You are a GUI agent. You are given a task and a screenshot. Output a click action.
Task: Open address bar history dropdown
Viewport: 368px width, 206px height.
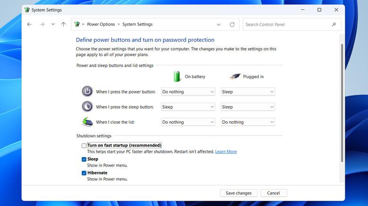point(218,24)
